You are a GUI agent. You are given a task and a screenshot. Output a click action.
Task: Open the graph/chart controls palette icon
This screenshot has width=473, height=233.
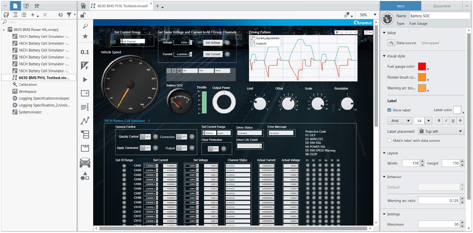pos(85,121)
